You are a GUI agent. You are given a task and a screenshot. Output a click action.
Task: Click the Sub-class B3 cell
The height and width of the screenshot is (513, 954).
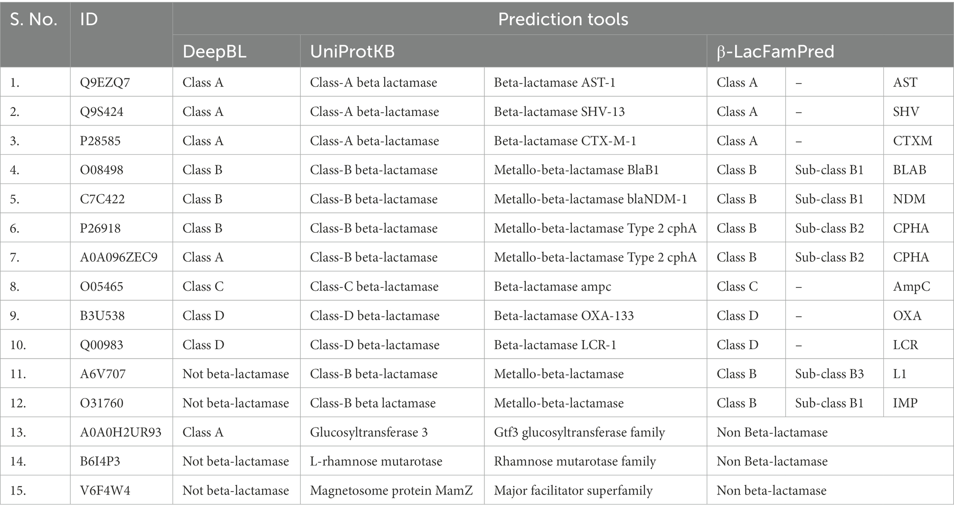[834, 374]
